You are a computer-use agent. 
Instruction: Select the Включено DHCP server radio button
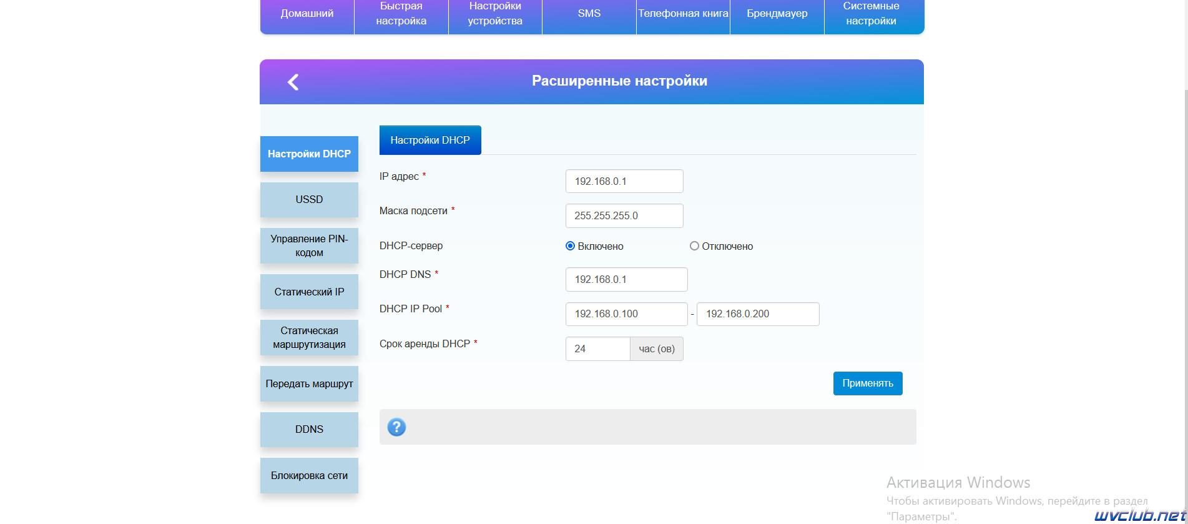tap(570, 246)
